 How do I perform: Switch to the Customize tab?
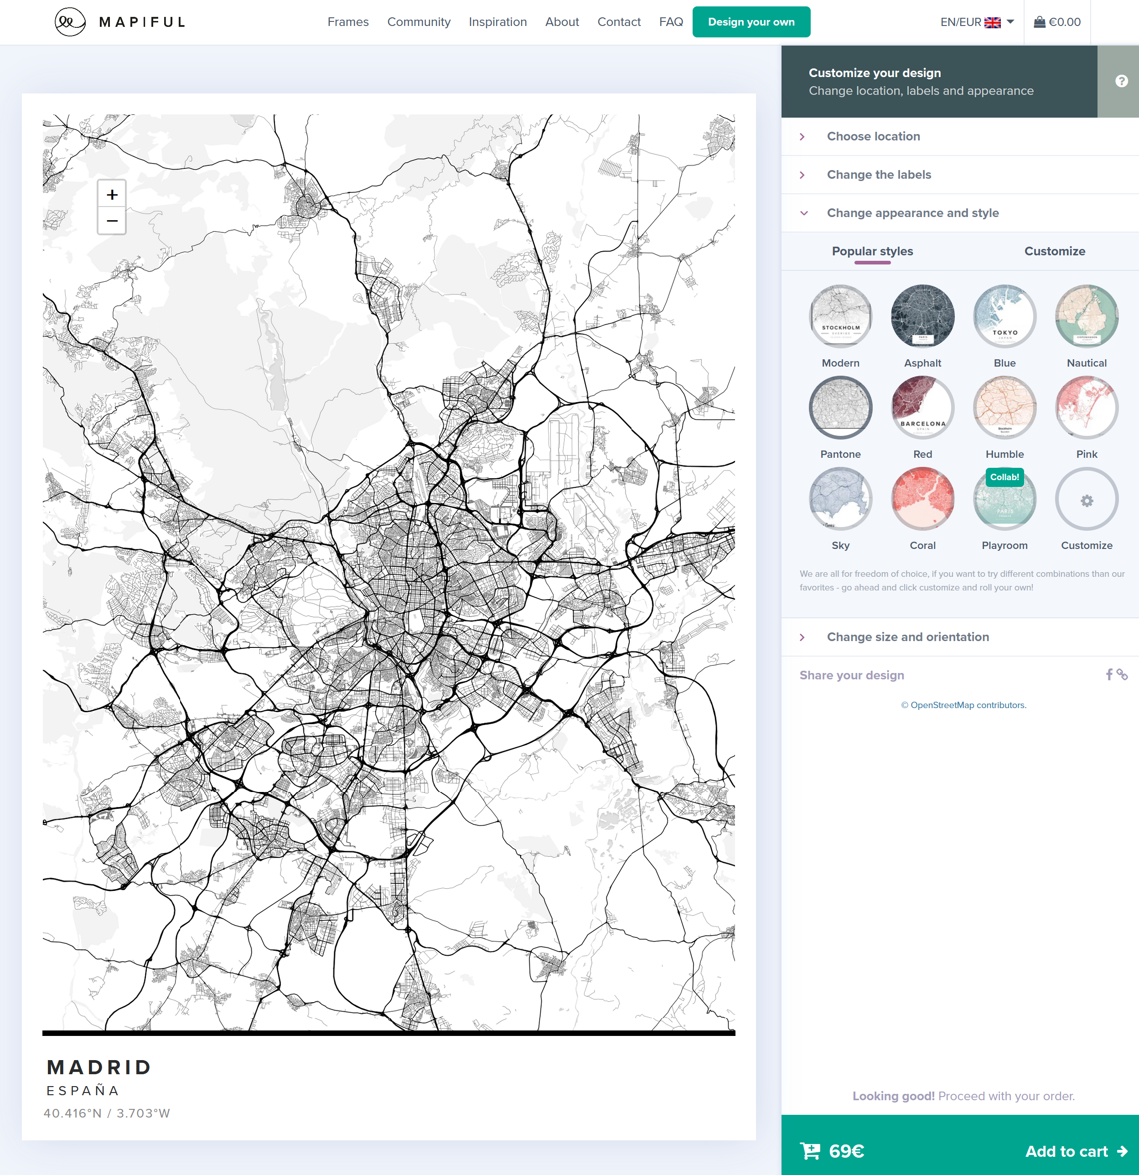[1054, 251]
